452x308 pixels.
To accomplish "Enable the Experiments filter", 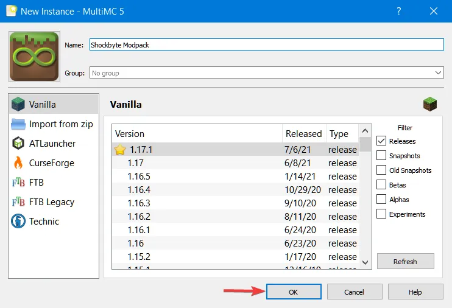I will pyautogui.click(x=381, y=214).
